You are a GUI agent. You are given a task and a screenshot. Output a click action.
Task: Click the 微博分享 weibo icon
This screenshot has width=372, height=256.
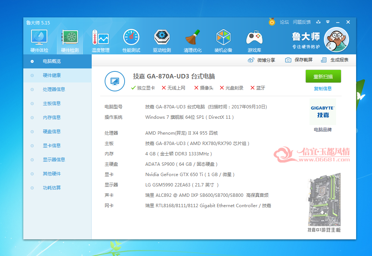tap(251, 60)
